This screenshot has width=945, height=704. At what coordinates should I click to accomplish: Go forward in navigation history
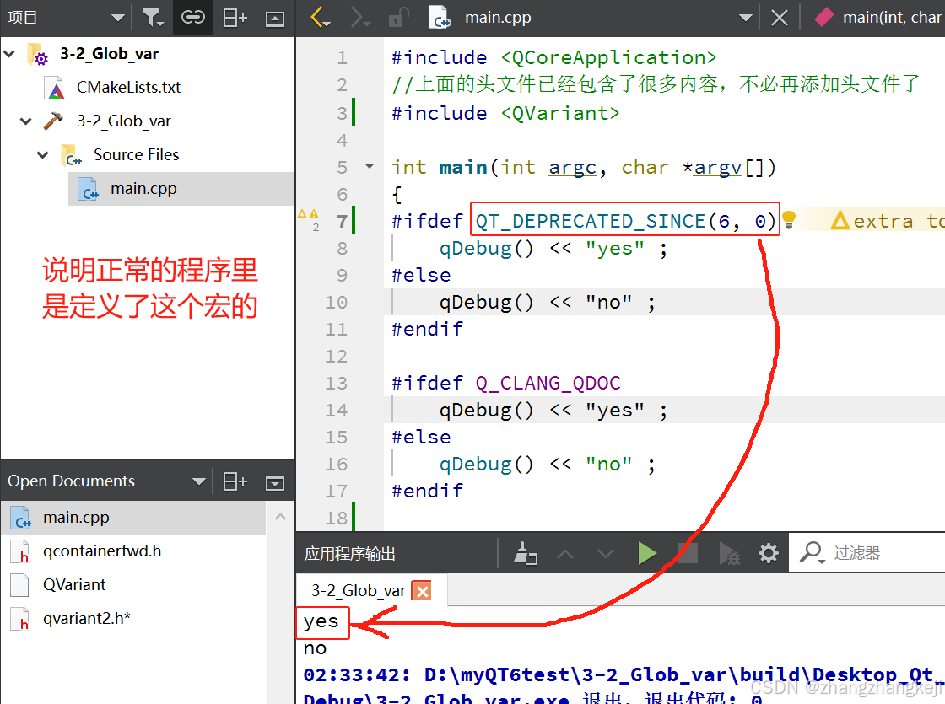coord(359,18)
